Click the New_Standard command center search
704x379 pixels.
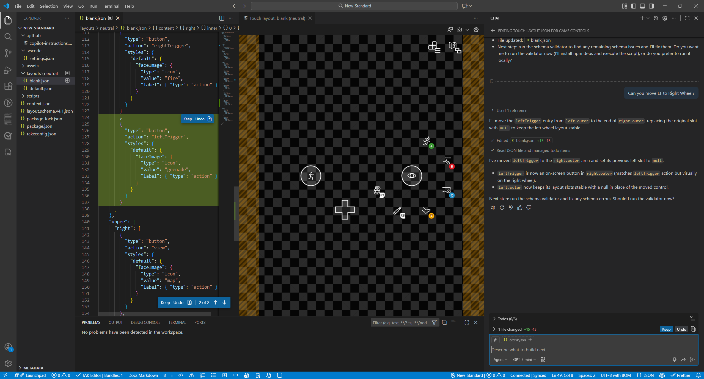(x=354, y=6)
